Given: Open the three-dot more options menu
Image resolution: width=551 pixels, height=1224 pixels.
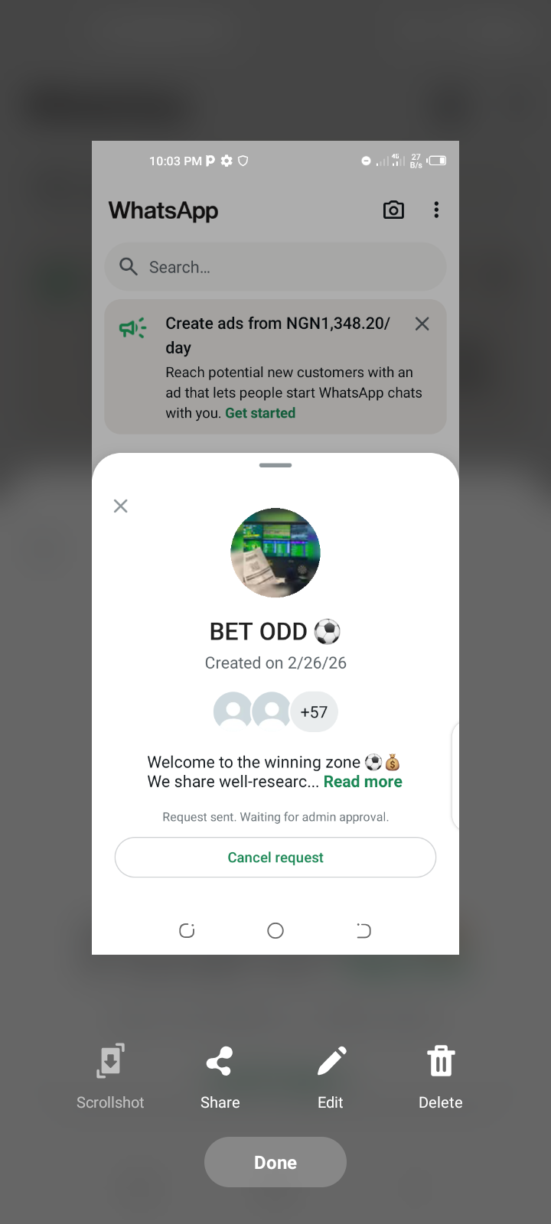Looking at the screenshot, I should (436, 210).
